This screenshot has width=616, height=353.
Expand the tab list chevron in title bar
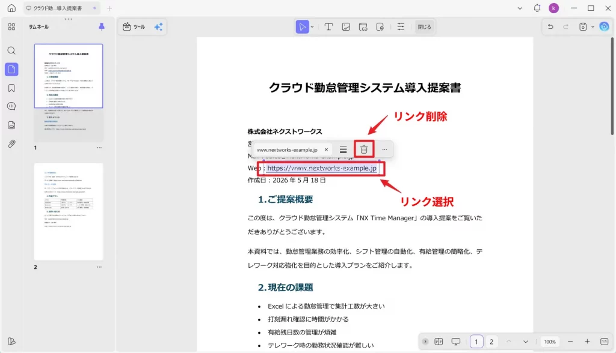pyautogui.click(x=520, y=8)
